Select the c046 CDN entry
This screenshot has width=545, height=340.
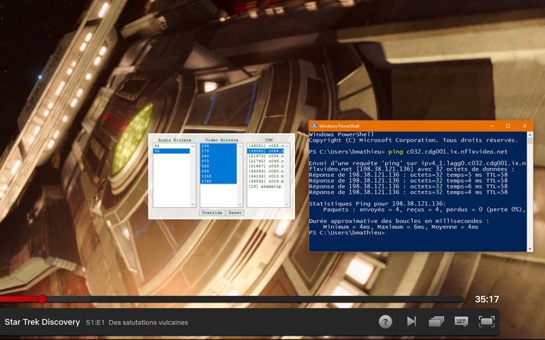click(266, 161)
